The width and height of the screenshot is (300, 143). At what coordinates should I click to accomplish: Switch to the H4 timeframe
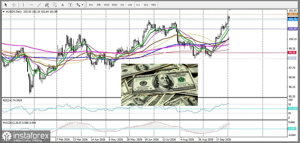pos(130,5)
